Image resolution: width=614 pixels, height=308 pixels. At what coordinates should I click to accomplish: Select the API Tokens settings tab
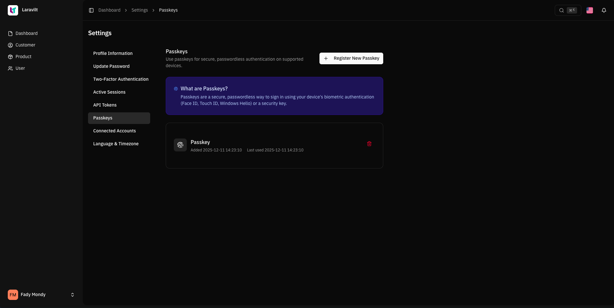(105, 105)
